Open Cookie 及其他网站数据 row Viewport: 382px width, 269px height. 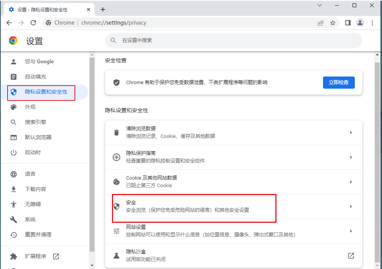(234, 182)
